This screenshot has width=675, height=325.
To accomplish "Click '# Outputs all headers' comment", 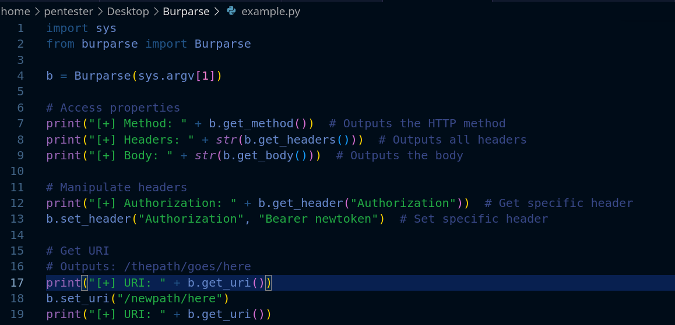I will (x=452, y=140).
